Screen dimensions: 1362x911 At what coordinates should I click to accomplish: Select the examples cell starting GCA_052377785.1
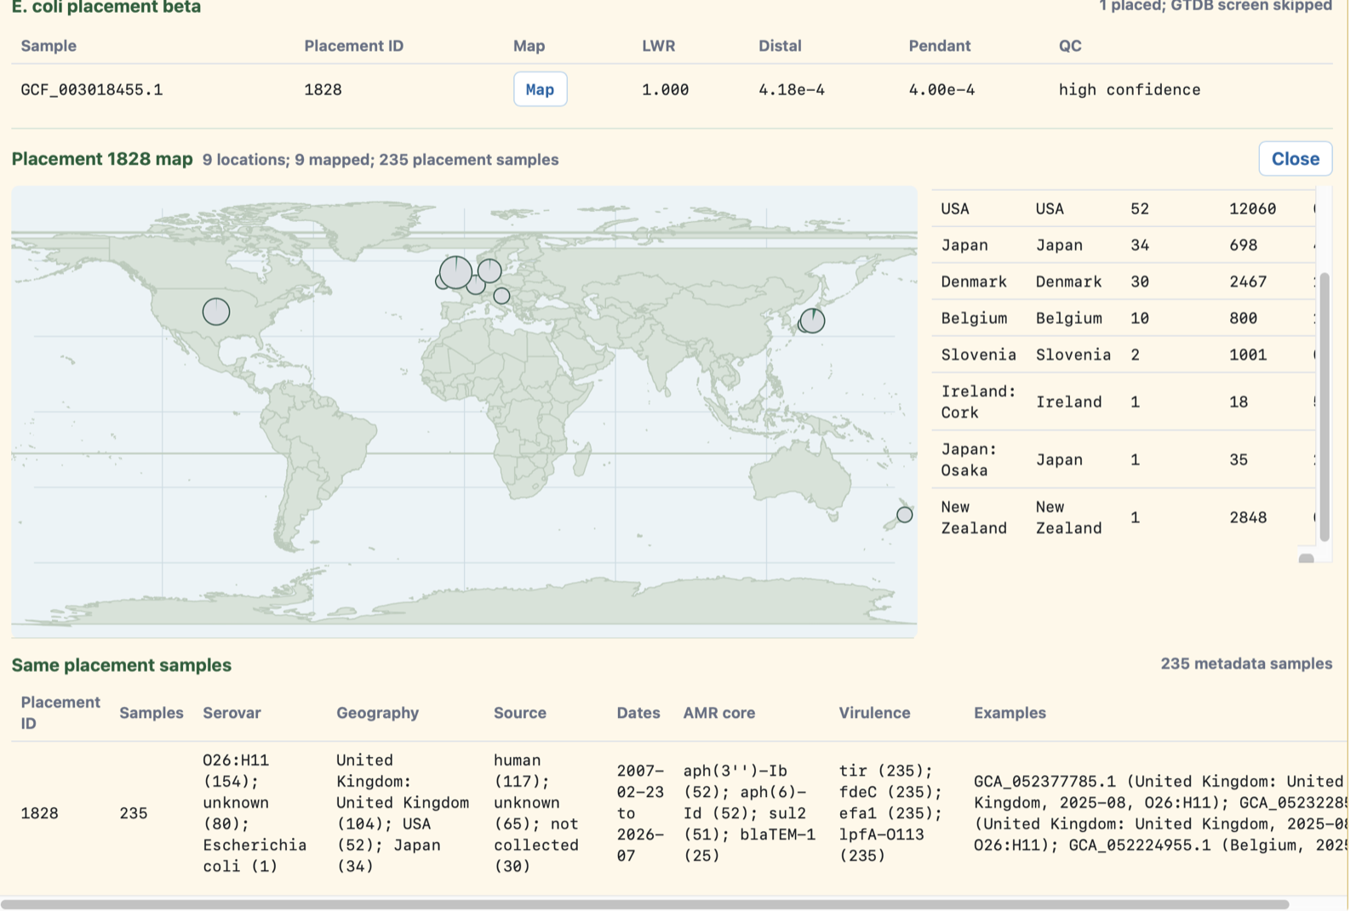click(1160, 813)
